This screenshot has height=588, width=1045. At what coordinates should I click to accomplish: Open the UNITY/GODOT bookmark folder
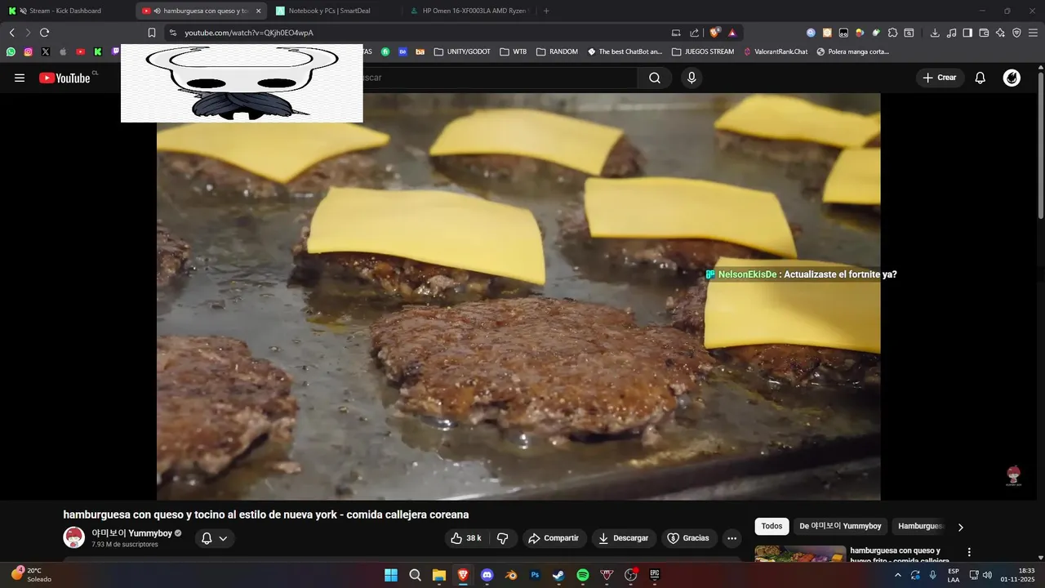(x=462, y=51)
